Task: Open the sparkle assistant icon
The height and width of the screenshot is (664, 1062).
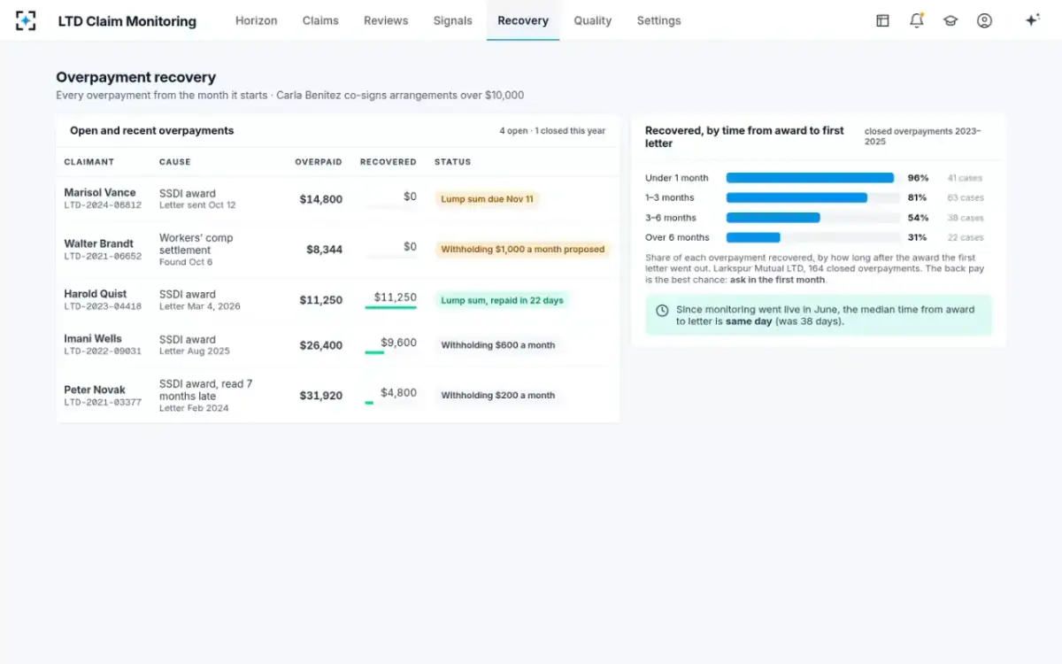Action: tap(1032, 20)
